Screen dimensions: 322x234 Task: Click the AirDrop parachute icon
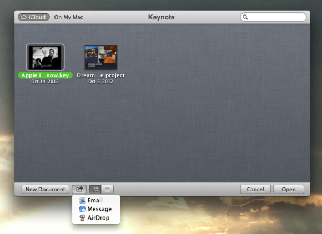coord(82,218)
